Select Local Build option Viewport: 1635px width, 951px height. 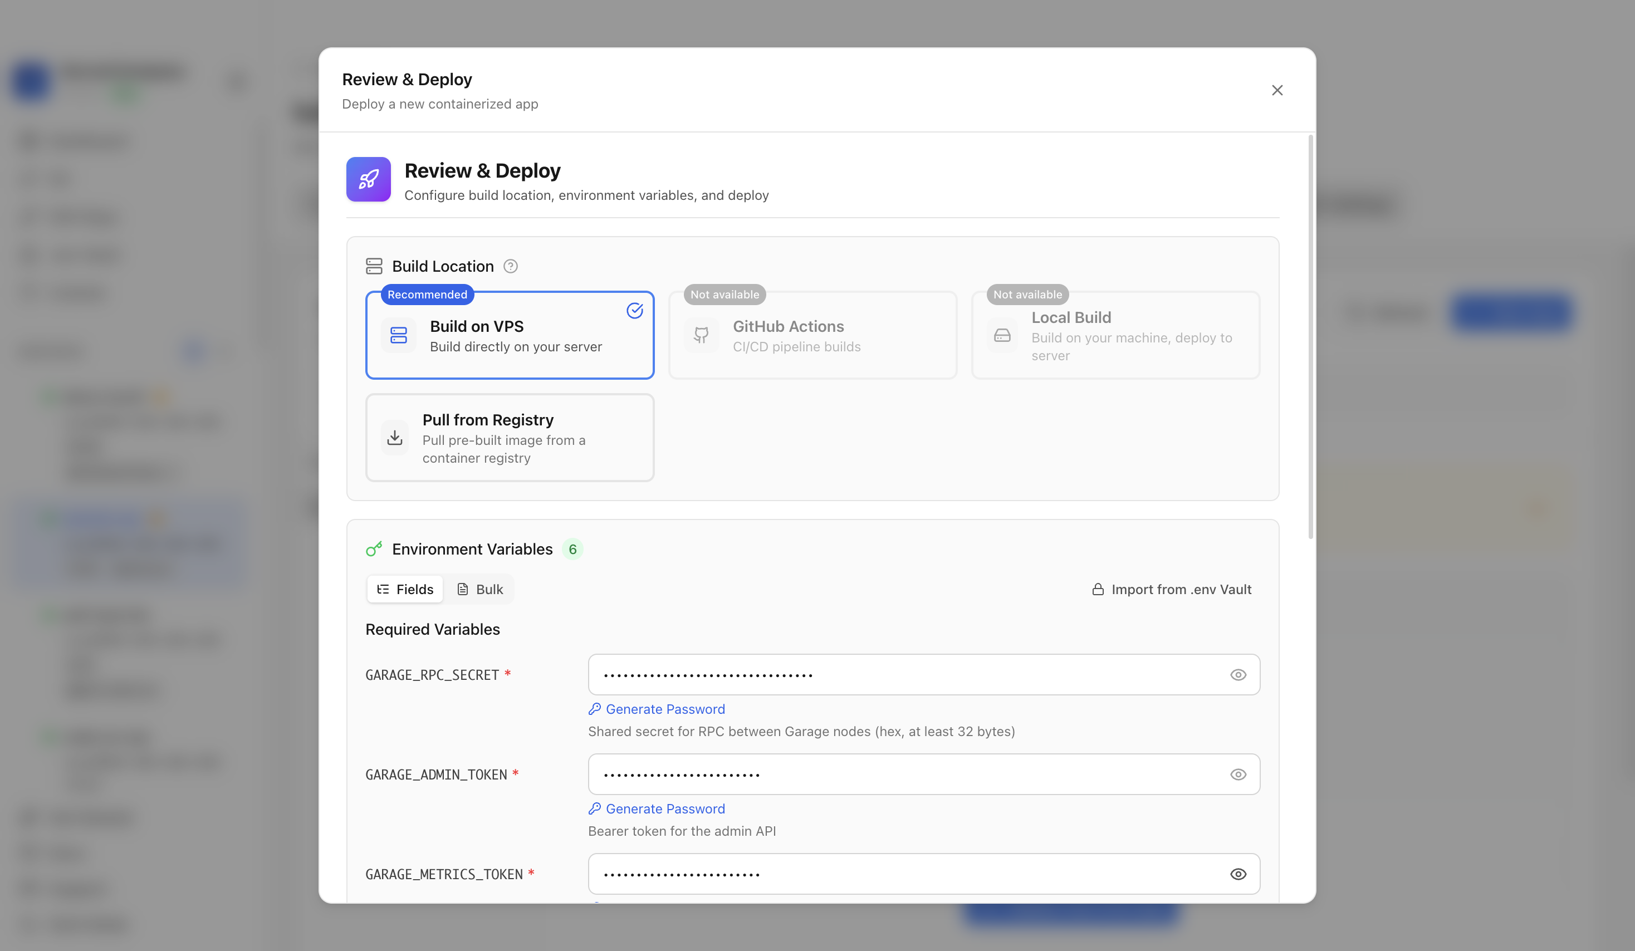(1115, 335)
